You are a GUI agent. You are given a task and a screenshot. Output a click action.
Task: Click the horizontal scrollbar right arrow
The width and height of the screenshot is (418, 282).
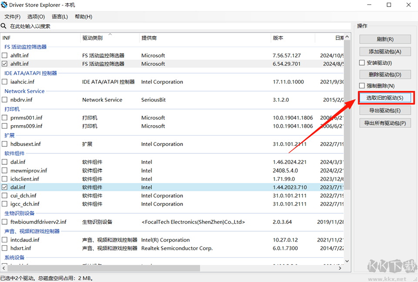coord(340,268)
